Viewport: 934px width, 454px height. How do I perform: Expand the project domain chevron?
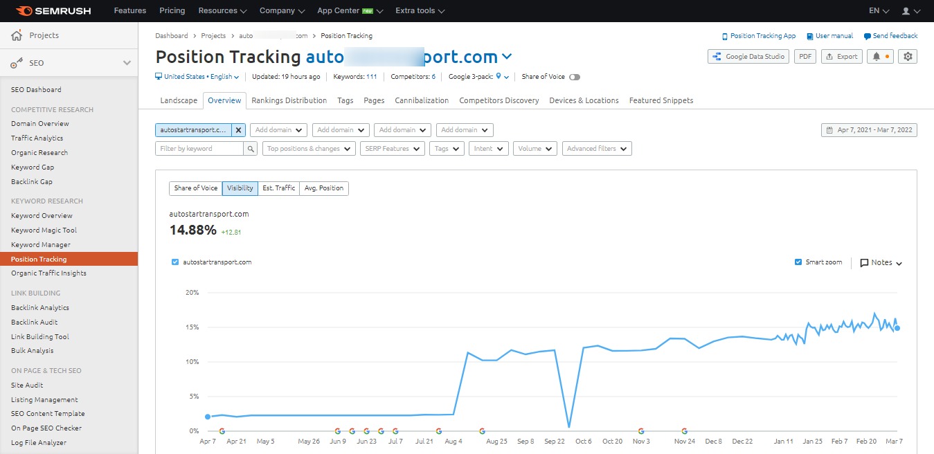click(x=507, y=57)
